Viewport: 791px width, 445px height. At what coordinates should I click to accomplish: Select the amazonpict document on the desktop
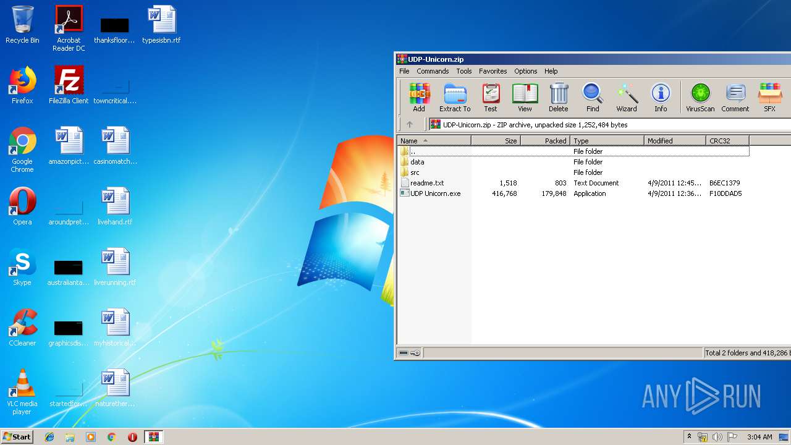pos(69,146)
